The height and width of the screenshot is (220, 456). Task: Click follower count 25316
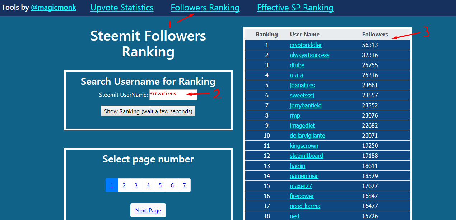370,75
